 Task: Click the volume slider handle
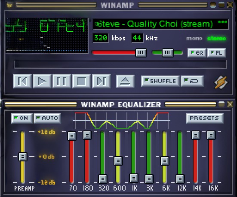click(141, 52)
